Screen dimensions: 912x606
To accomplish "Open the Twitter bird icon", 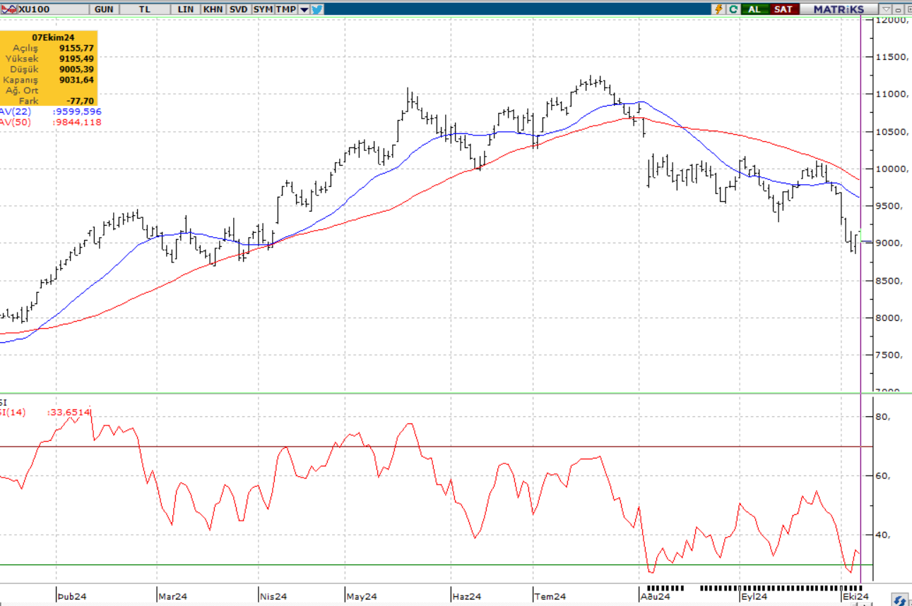I will point(316,9).
